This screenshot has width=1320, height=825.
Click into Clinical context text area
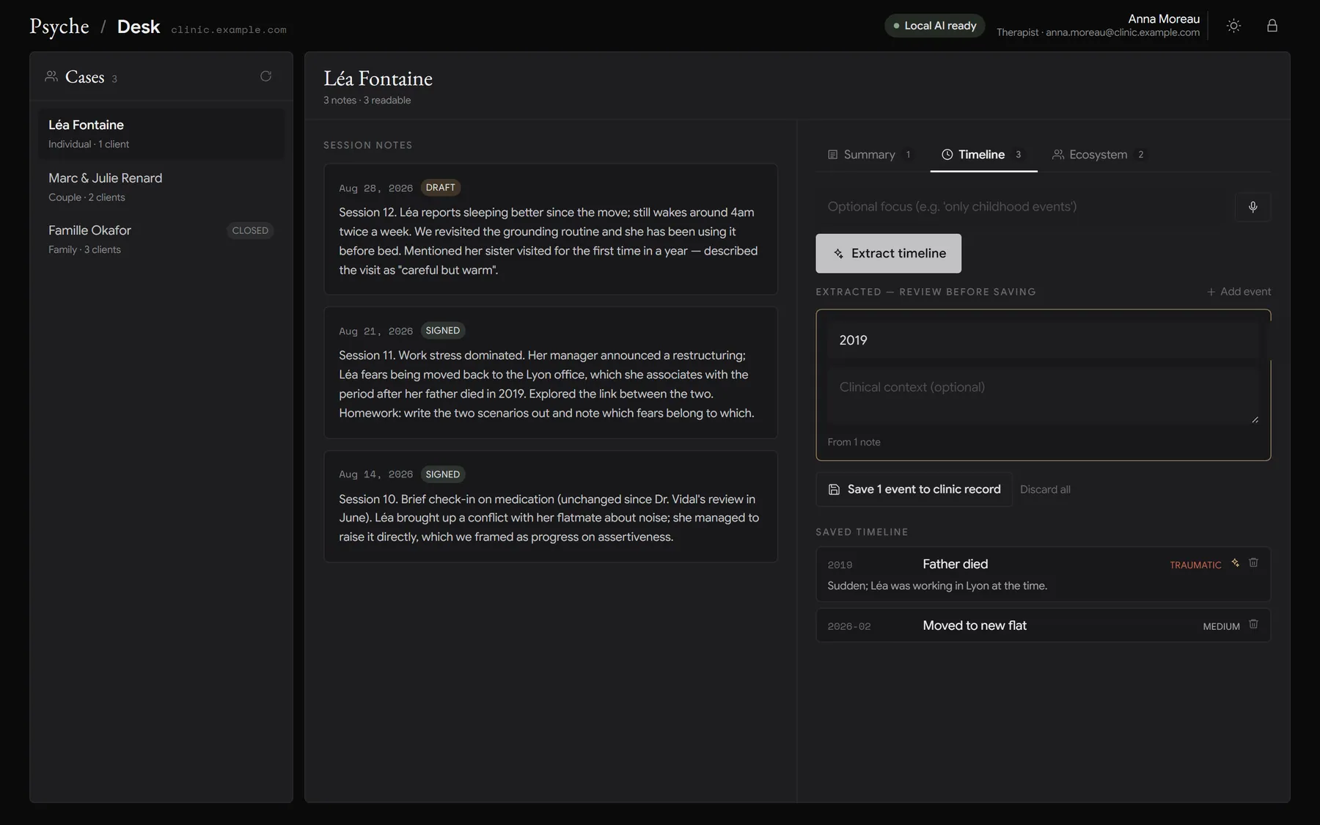click(x=1043, y=397)
